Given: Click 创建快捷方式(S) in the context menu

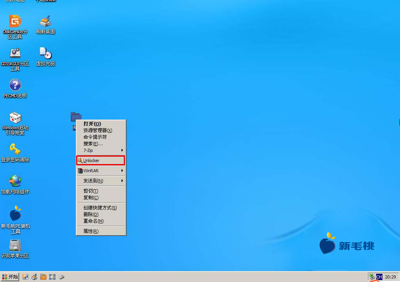Looking at the screenshot, I should pos(101,208).
